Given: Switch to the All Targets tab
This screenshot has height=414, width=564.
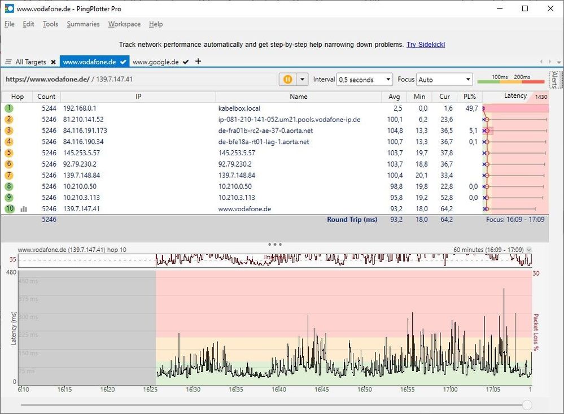Looking at the screenshot, I should pos(30,62).
